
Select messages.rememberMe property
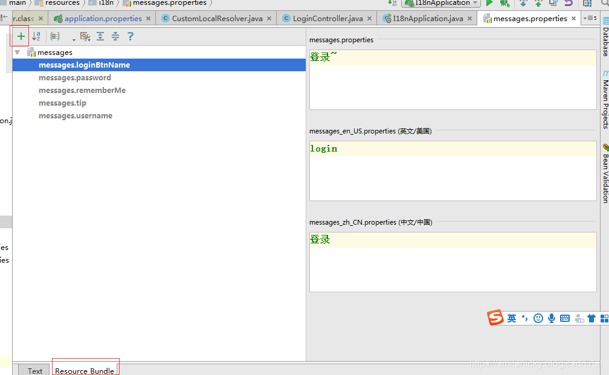(x=82, y=91)
